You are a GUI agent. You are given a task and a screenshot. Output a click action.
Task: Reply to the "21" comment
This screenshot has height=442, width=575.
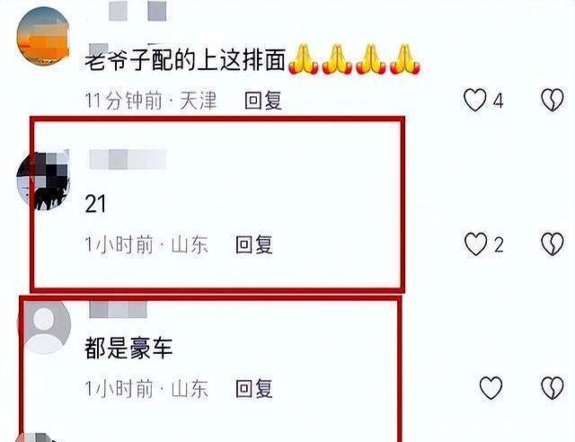(253, 244)
